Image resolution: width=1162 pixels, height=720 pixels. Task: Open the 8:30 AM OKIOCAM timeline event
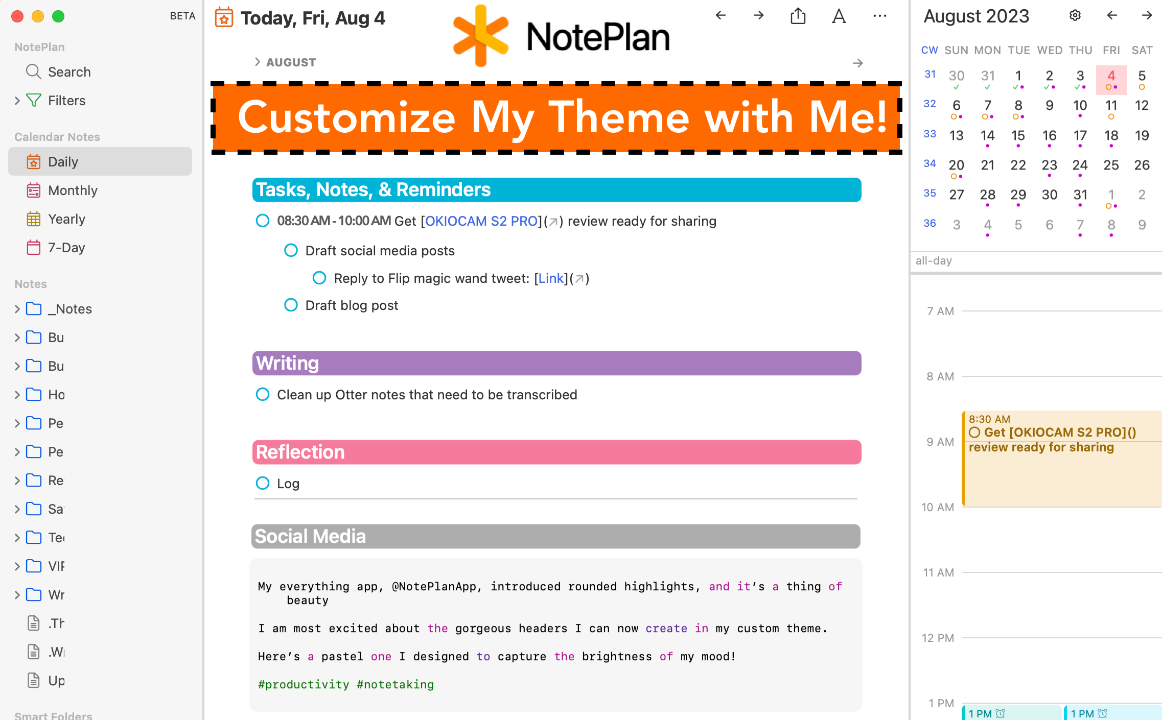pyautogui.click(x=1058, y=460)
